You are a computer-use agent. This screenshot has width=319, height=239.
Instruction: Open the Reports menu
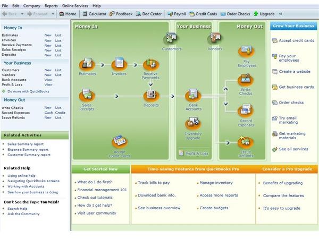pos(51,6)
